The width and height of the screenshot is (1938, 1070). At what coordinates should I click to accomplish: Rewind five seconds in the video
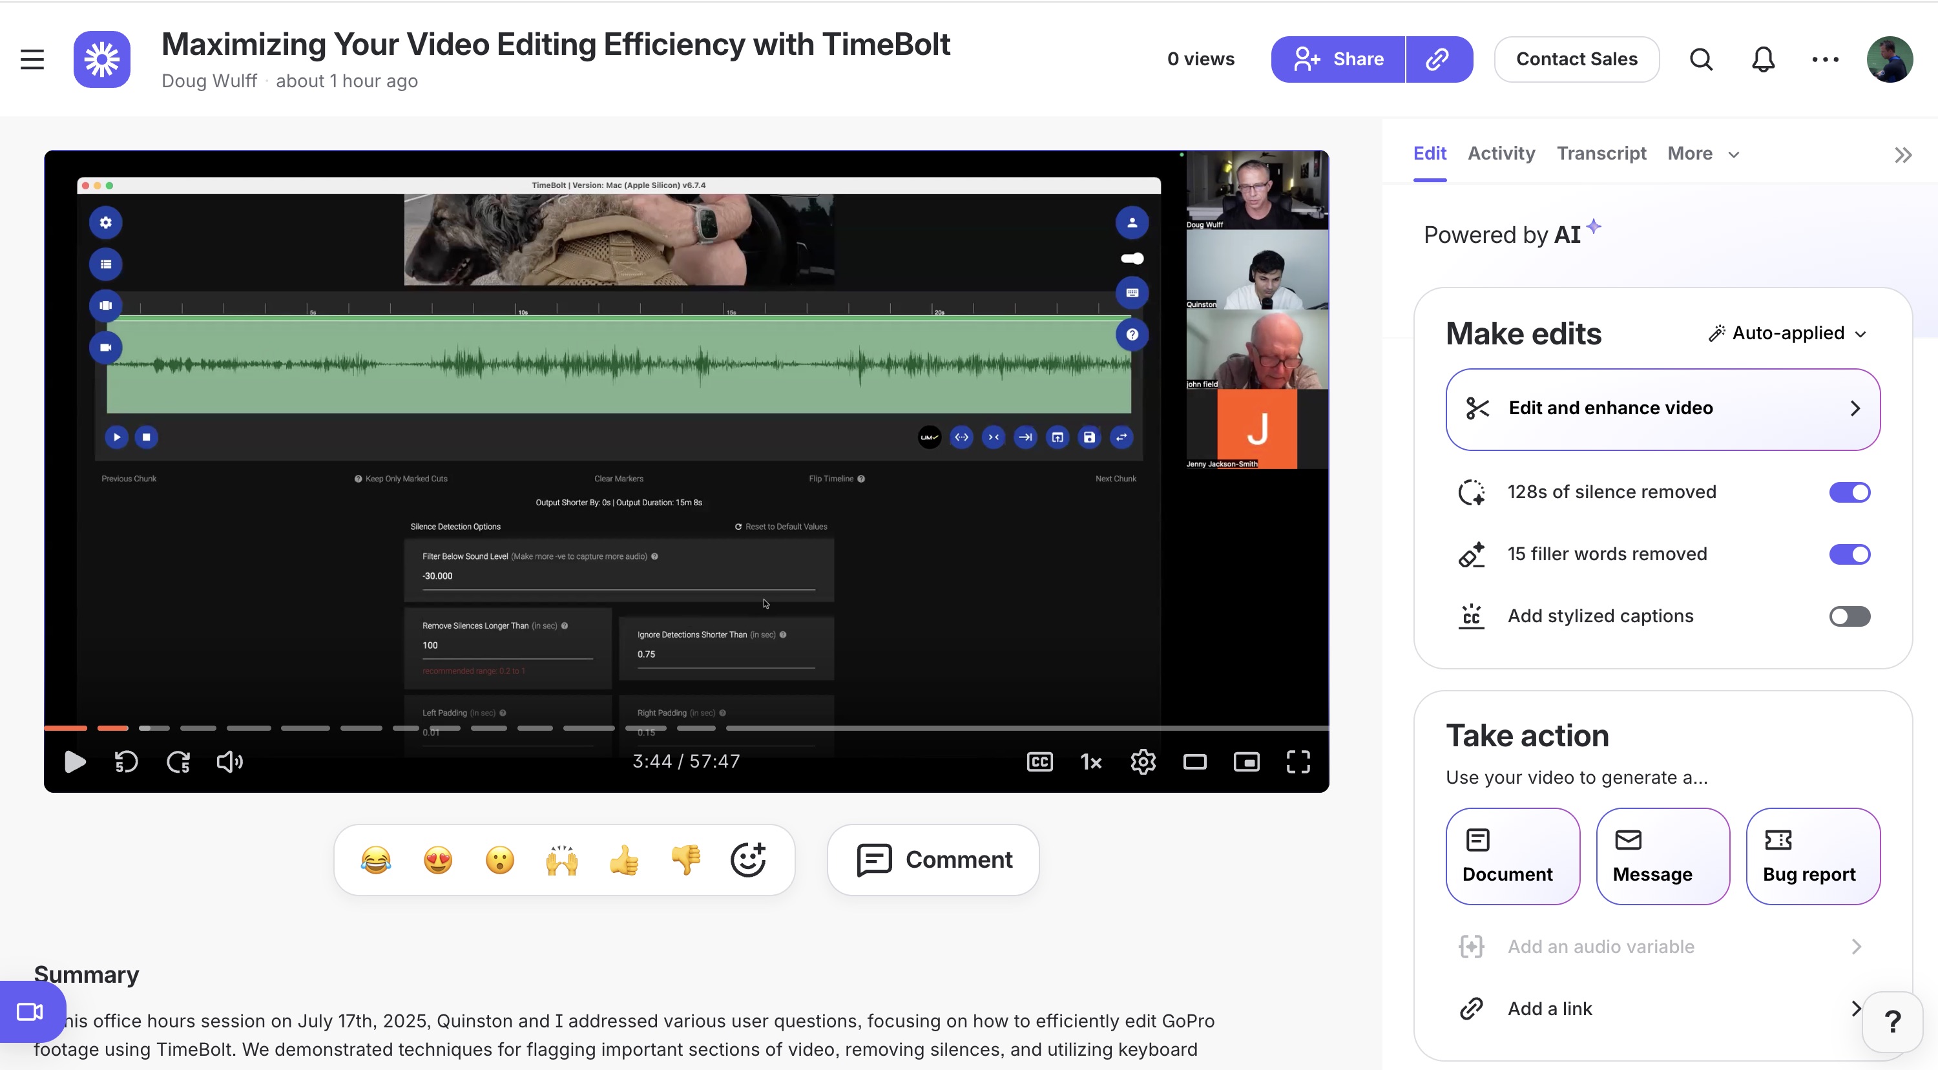click(125, 762)
